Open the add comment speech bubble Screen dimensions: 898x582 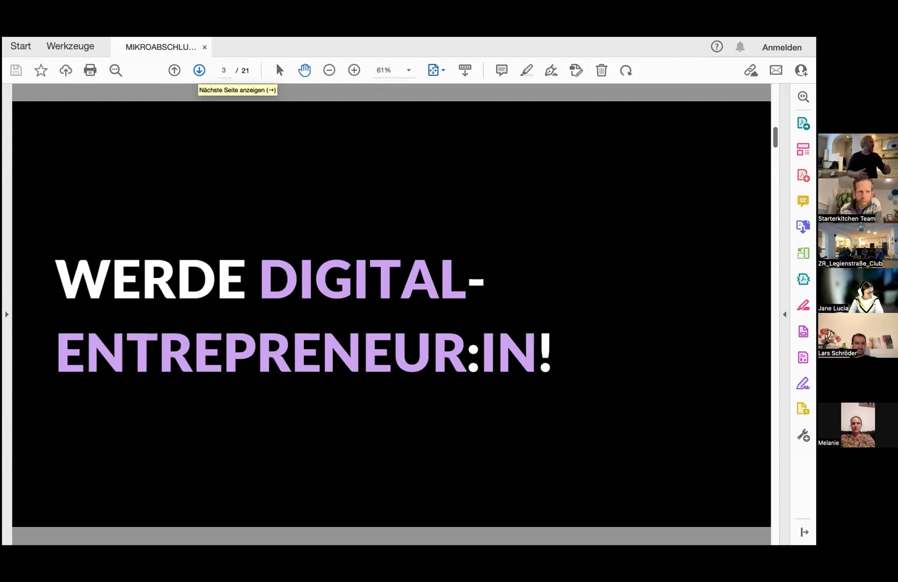[x=501, y=70]
